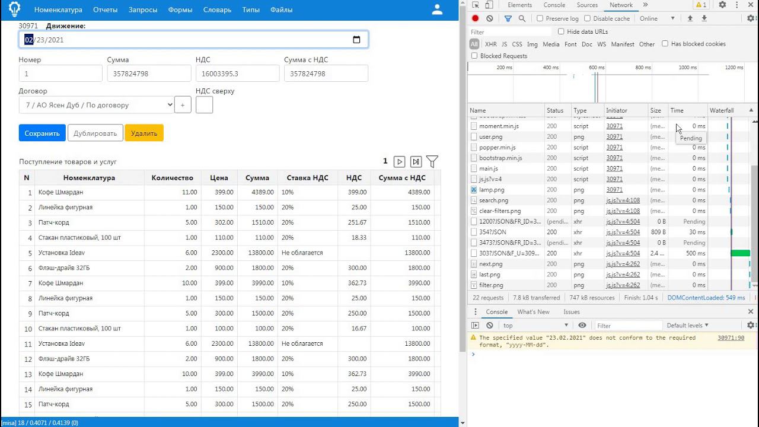759x427 pixels.
Task: Import HAR file with upload arrow
Action: [x=690, y=18]
